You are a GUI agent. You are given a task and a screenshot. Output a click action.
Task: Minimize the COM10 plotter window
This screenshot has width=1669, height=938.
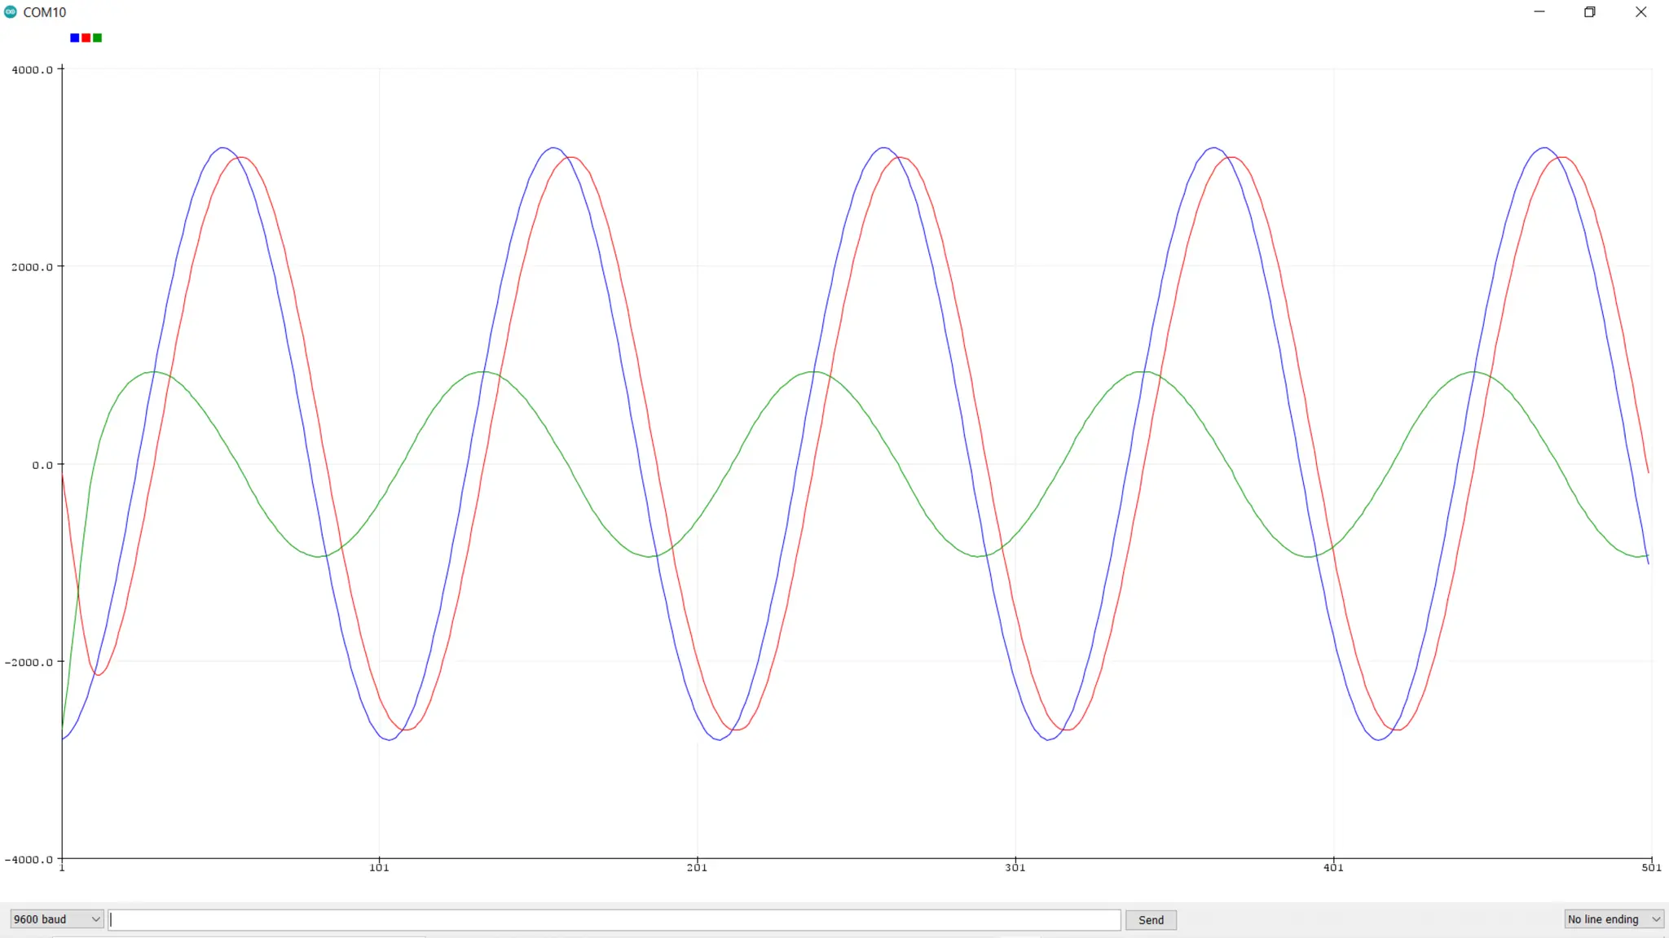click(1539, 12)
